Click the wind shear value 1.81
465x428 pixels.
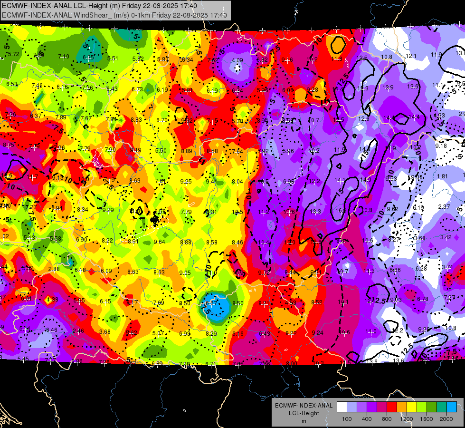coord(443,176)
